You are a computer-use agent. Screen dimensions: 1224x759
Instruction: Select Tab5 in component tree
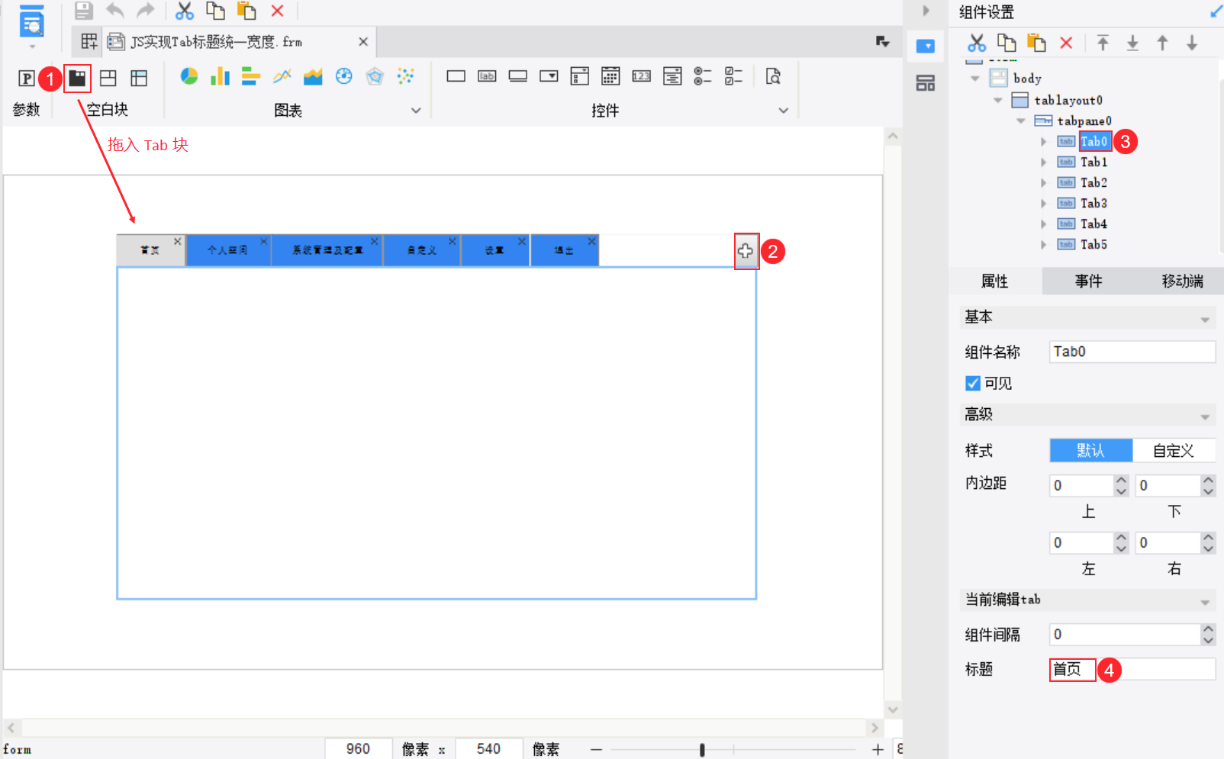(x=1094, y=244)
